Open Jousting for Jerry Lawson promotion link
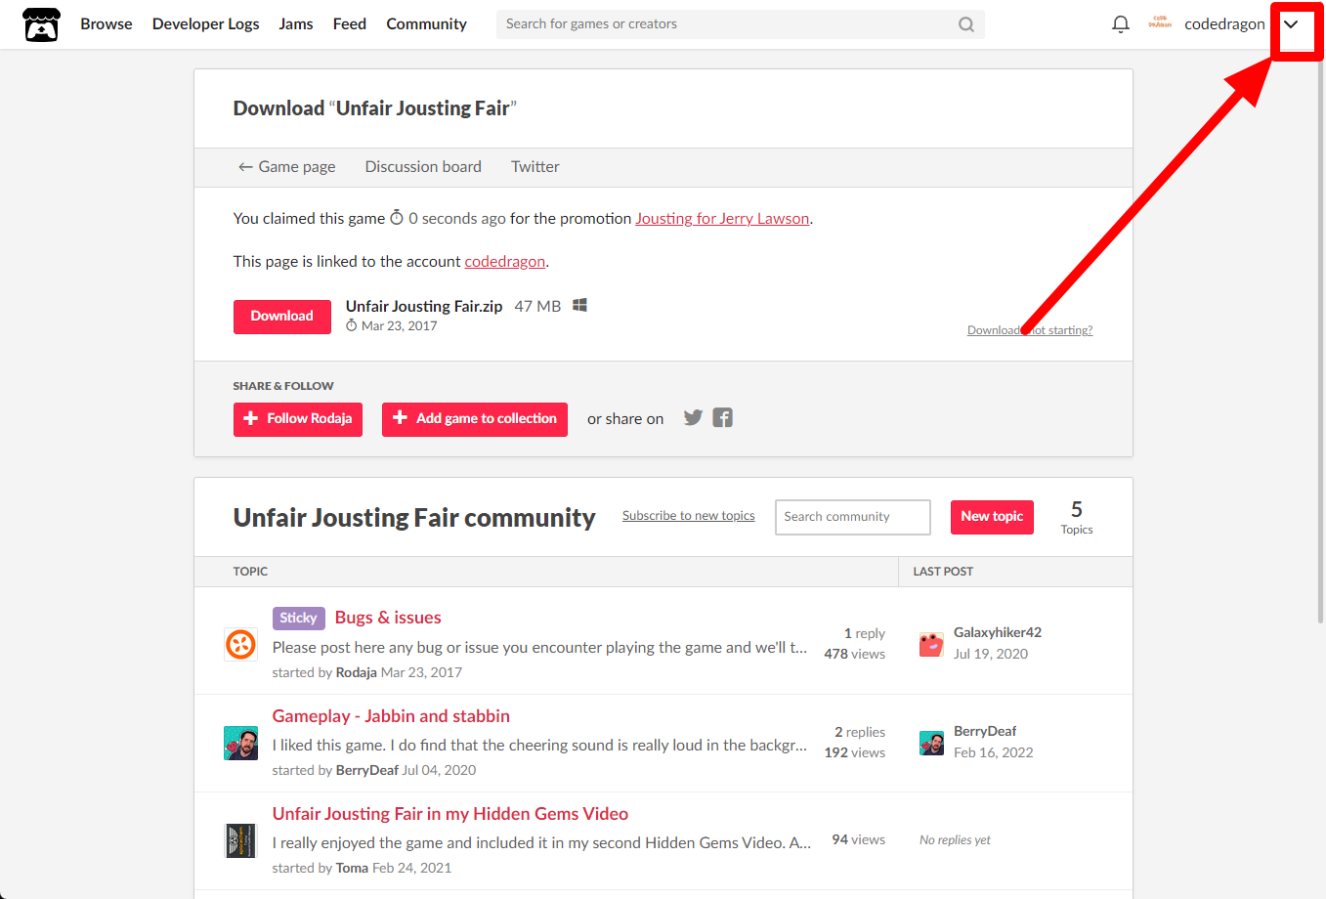This screenshot has width=1326, height=899. [722, 219]
